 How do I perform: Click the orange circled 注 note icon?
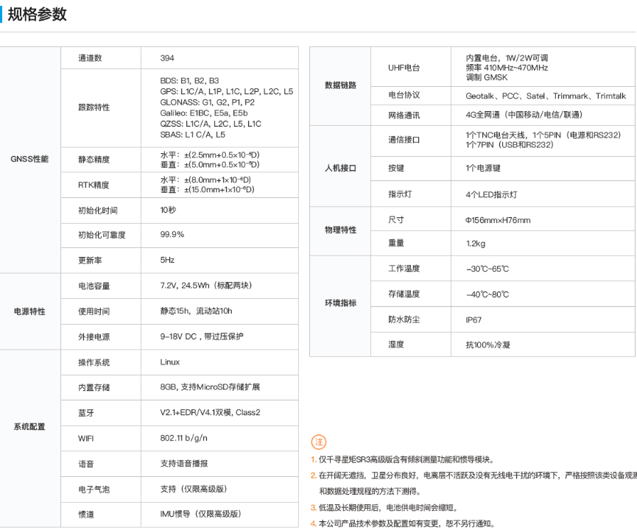pyautogui.click(x=318, y=442)
